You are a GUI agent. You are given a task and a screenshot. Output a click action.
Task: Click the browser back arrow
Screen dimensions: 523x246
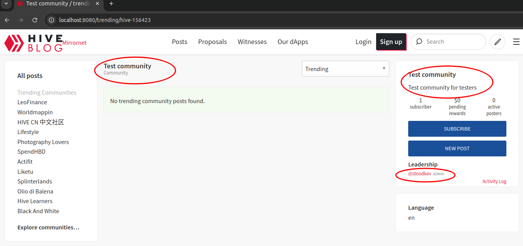(7, 20)
